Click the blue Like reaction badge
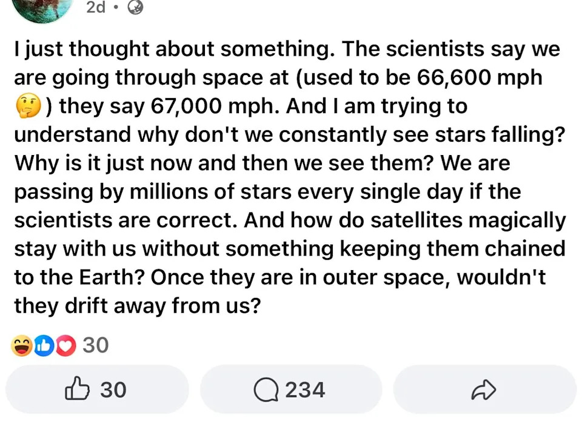582x430 pixels. [44, 346]
